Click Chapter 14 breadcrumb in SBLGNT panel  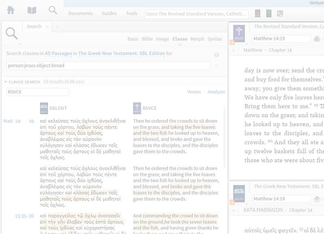tap(301, 210)
